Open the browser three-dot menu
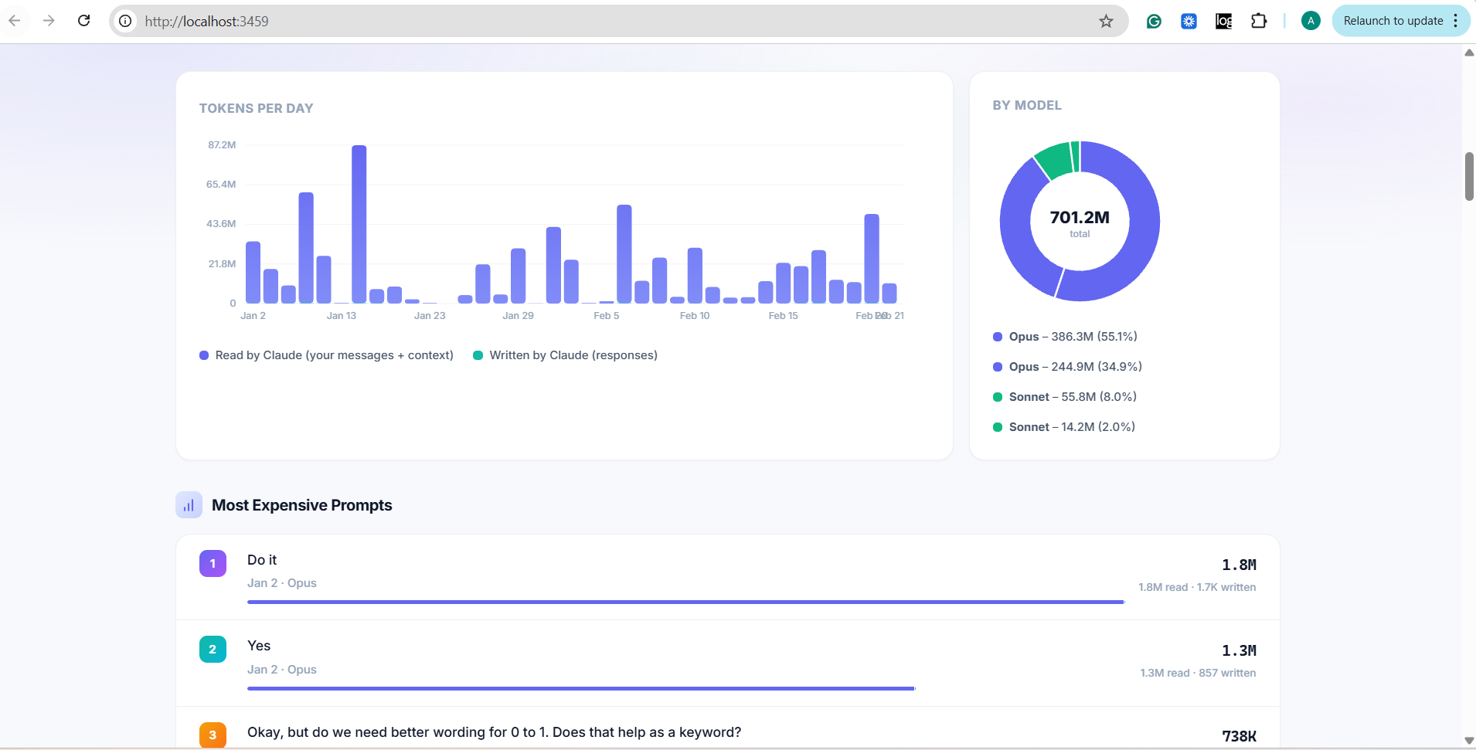The width and height of the screenshot is (1476, 750). pyautogui.click(x=1456, y=21)
